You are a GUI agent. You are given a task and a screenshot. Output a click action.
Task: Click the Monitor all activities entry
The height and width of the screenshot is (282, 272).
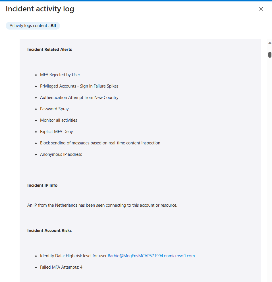tap(59, 120)
